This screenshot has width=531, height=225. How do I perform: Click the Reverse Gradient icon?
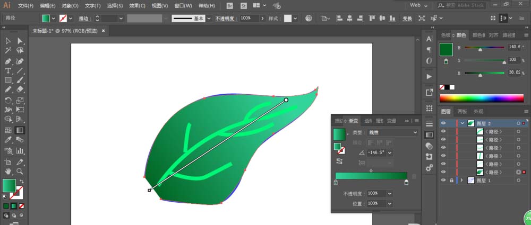tap(338, 161)
